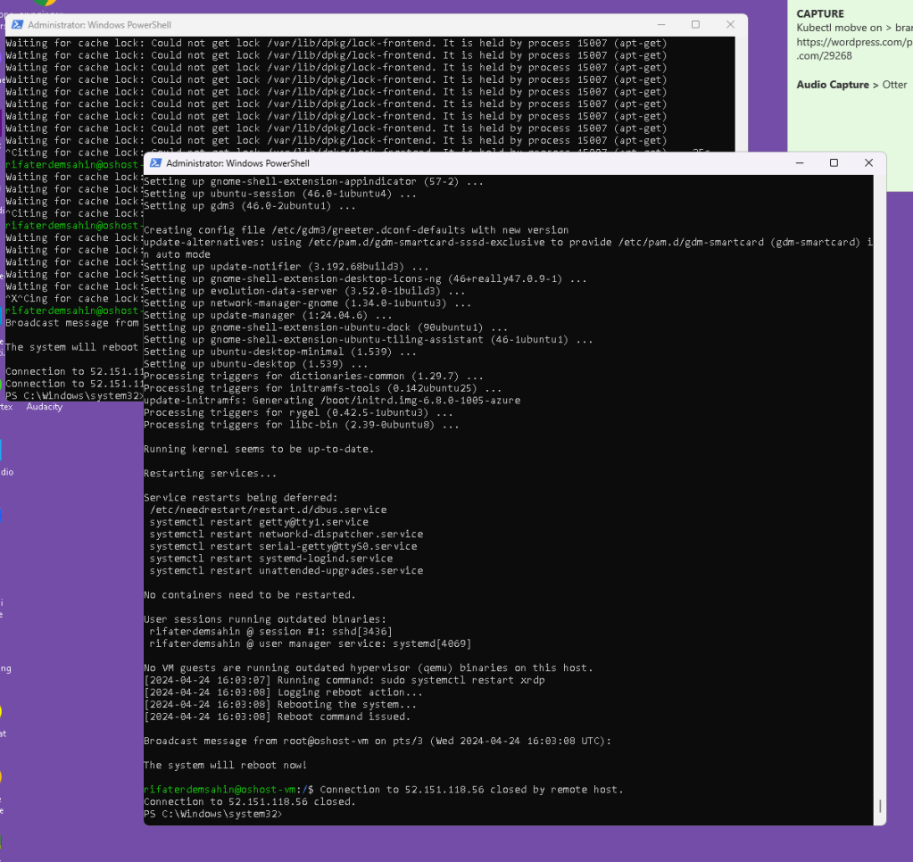Maximize the front PowerShell window

[x=834, y=163]
